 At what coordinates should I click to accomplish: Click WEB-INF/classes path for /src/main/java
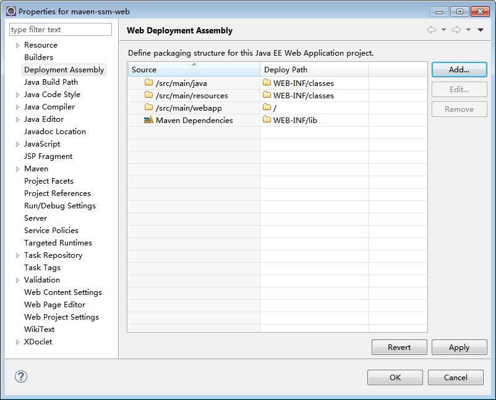click(314, 83)
